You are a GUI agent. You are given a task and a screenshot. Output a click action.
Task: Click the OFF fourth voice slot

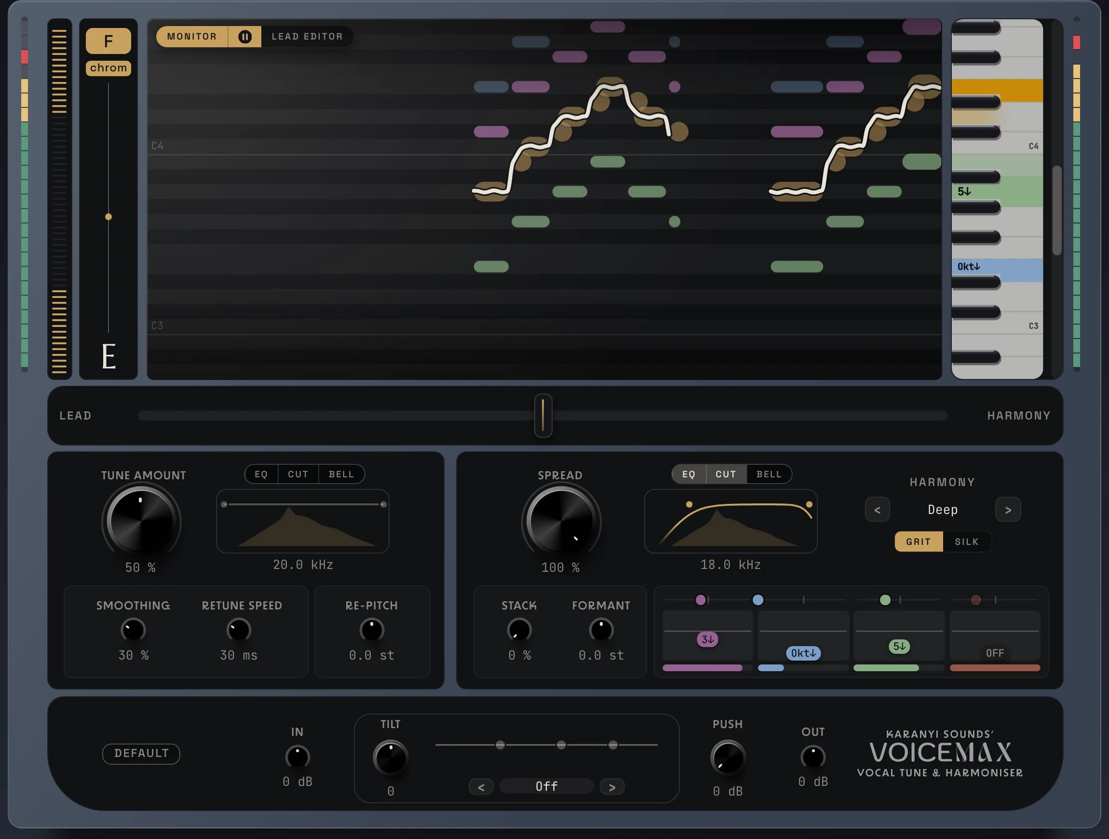(x=995, y=653)
